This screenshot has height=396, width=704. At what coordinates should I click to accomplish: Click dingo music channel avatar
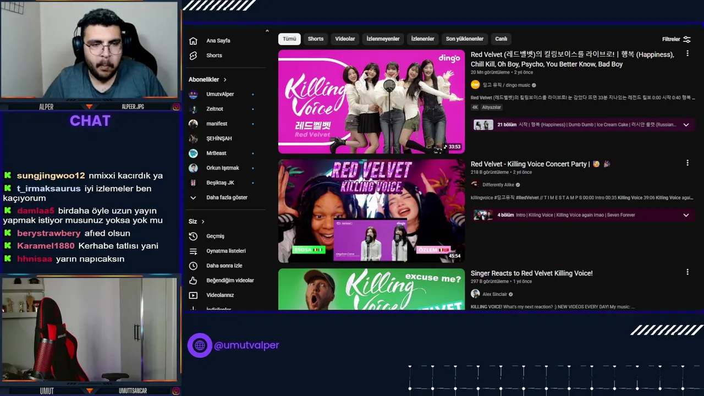[x=475, y=85]
